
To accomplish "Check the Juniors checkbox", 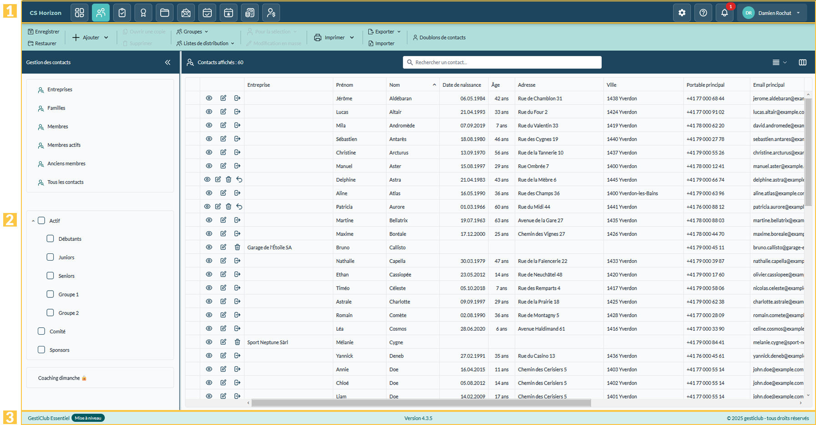I will tap(50, 257).
